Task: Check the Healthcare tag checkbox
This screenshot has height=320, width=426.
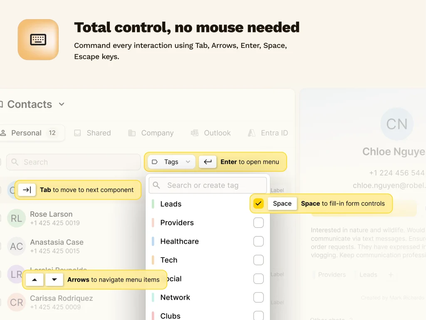Action: [x=258, y=241]
